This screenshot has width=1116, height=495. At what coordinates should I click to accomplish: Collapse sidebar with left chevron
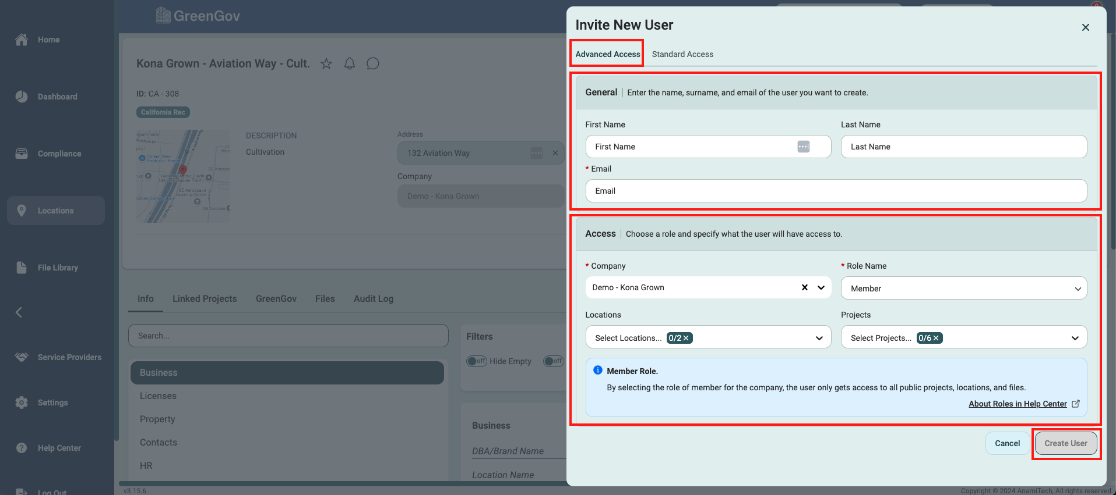coord(19,312)
